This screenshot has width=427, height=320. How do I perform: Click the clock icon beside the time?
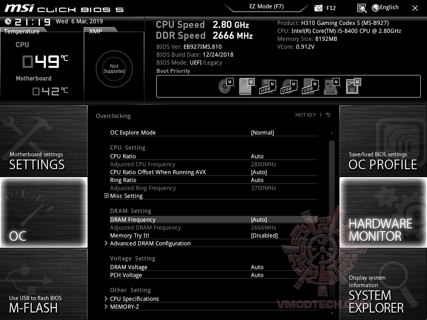click(8, 21)
